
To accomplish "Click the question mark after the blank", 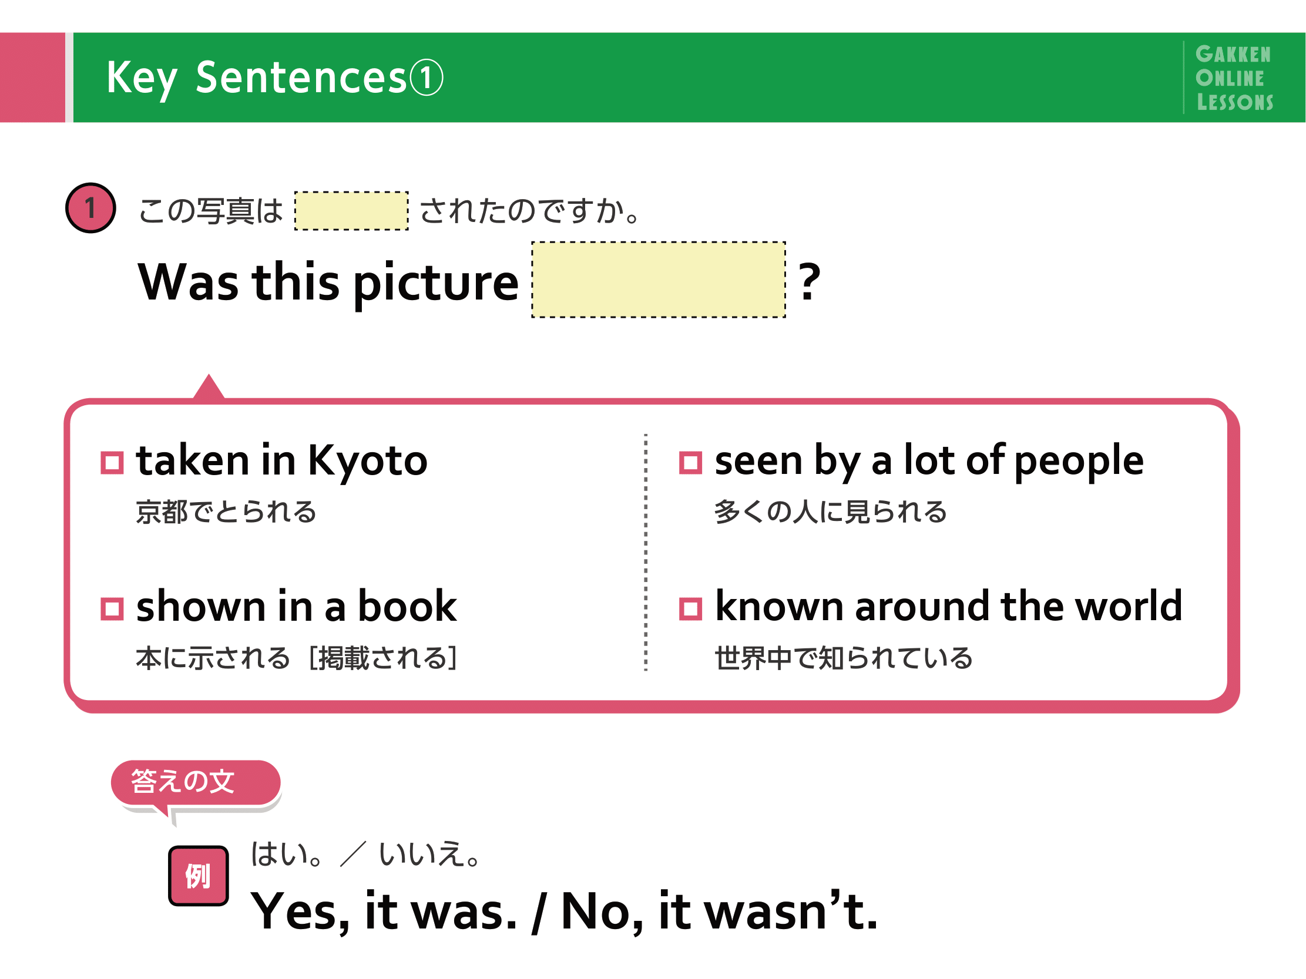I will coord(809,282).
